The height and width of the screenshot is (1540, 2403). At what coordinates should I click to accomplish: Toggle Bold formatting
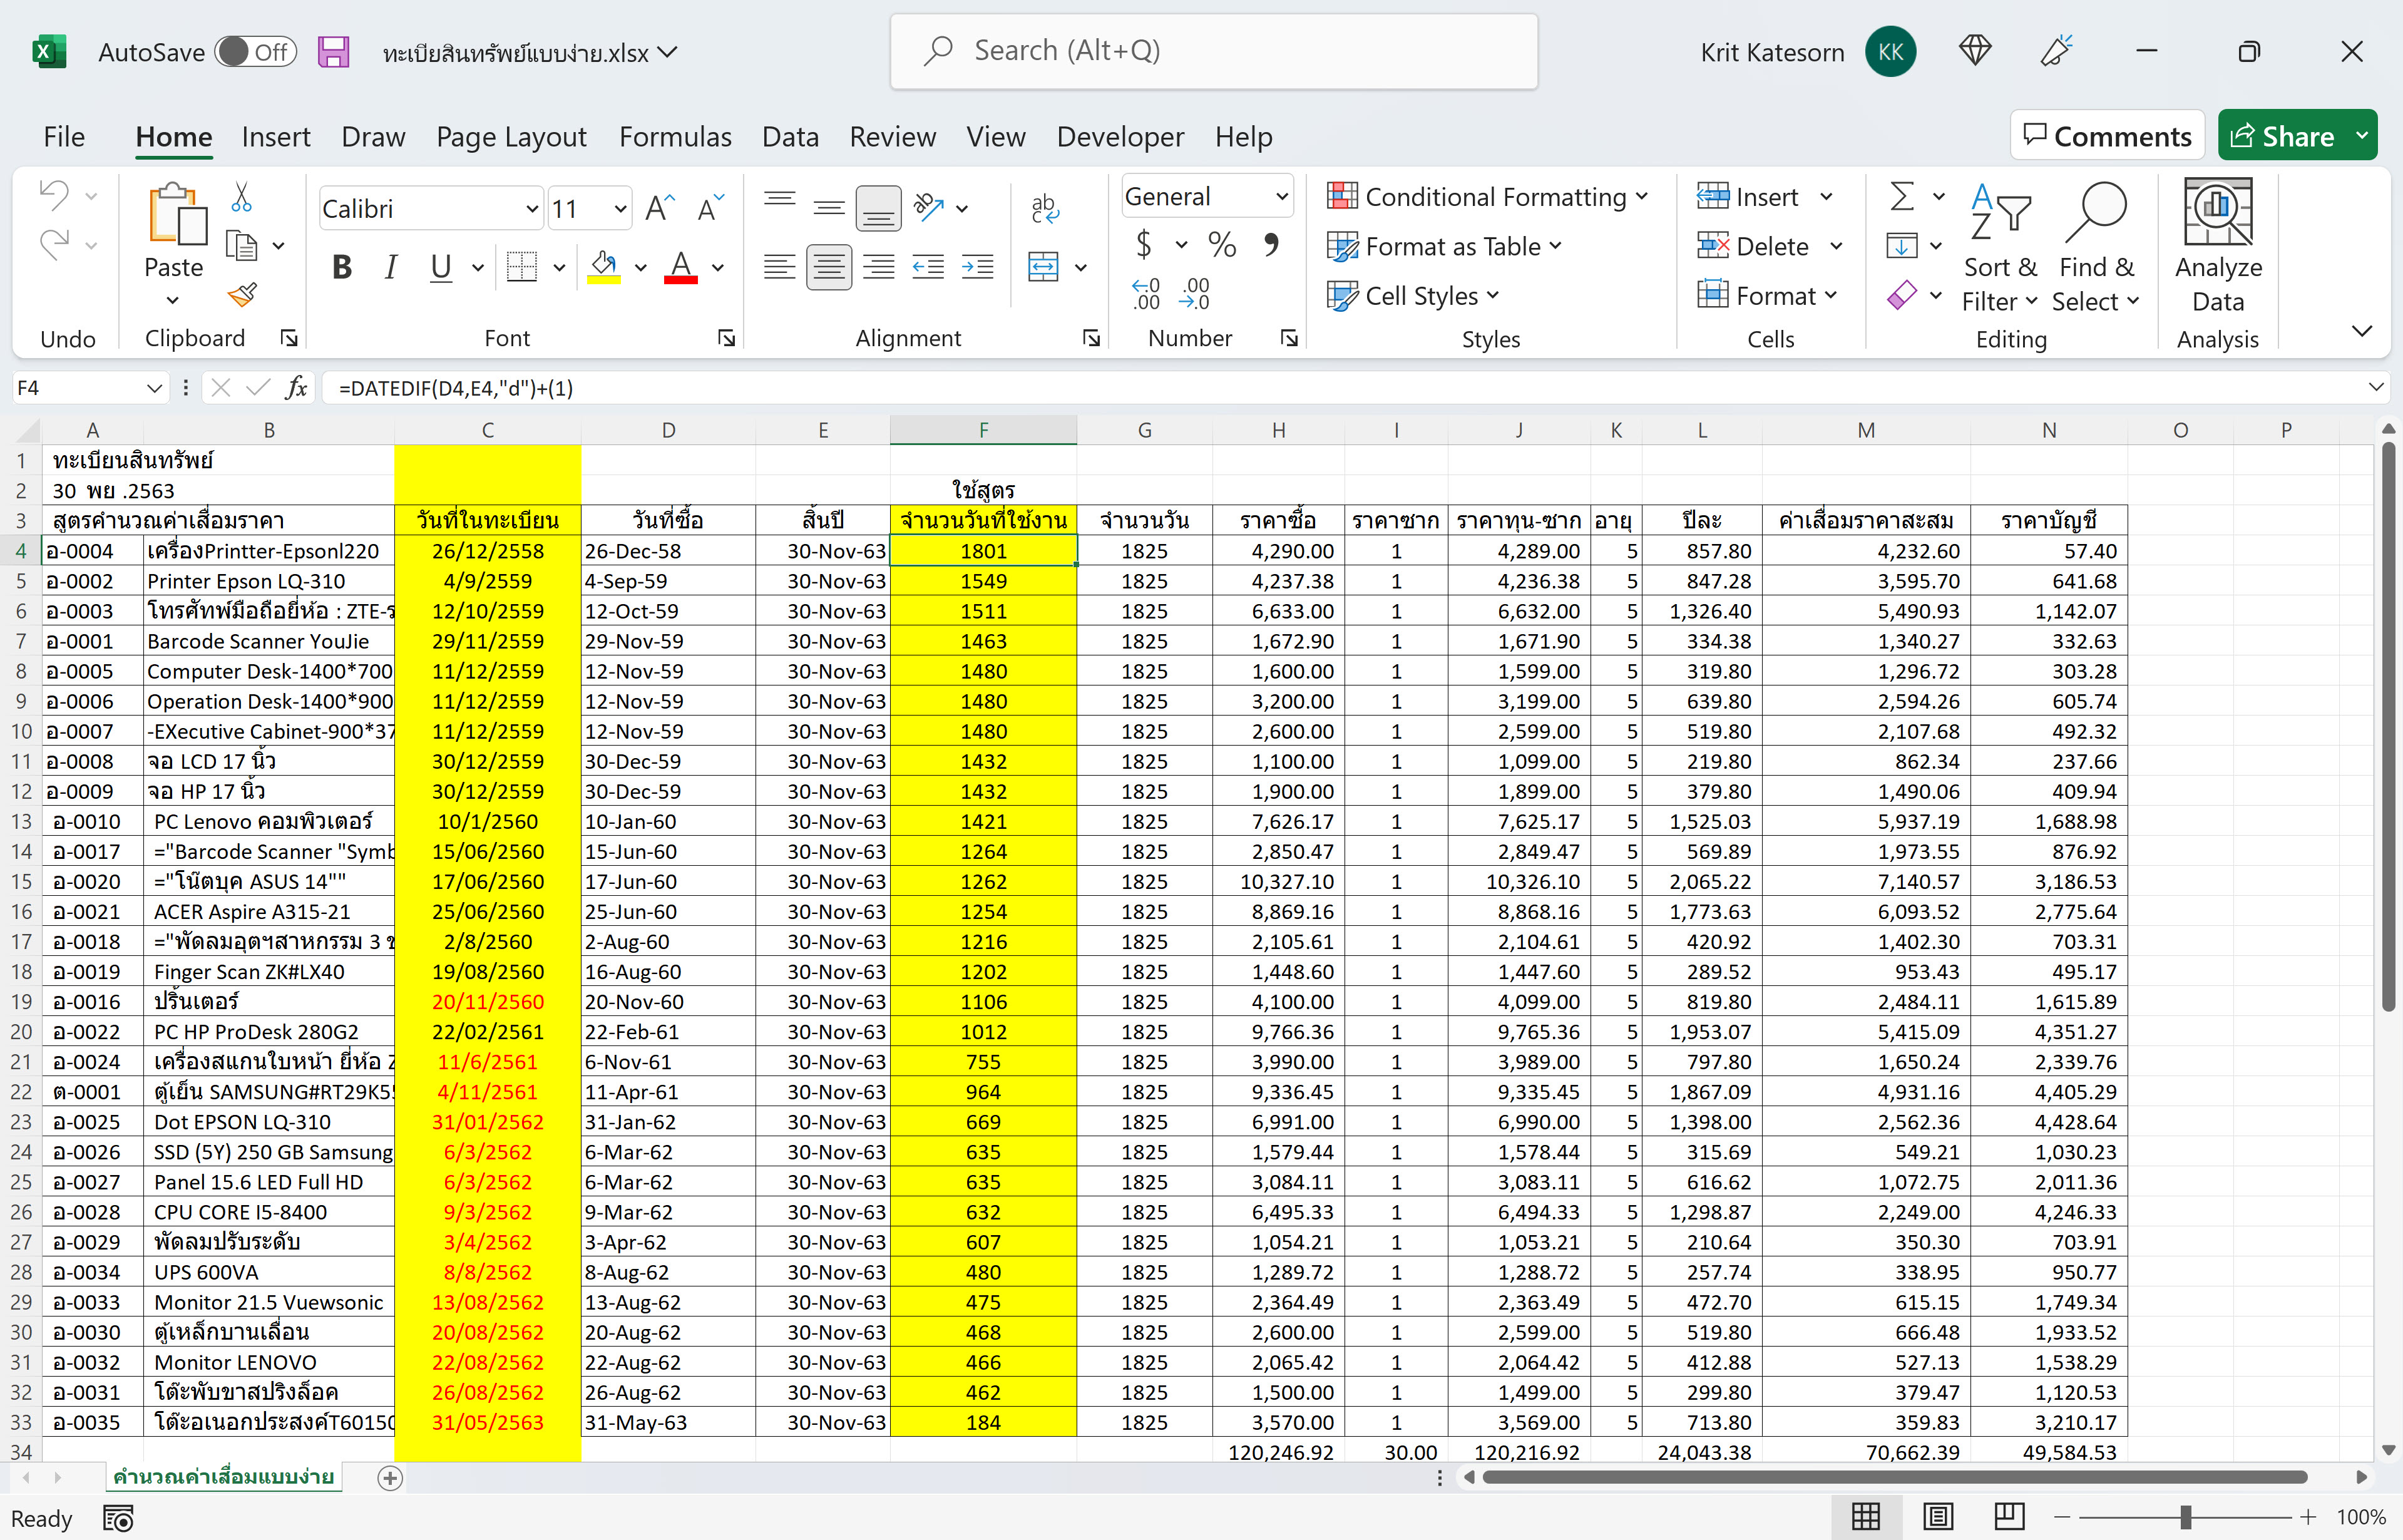342,267
